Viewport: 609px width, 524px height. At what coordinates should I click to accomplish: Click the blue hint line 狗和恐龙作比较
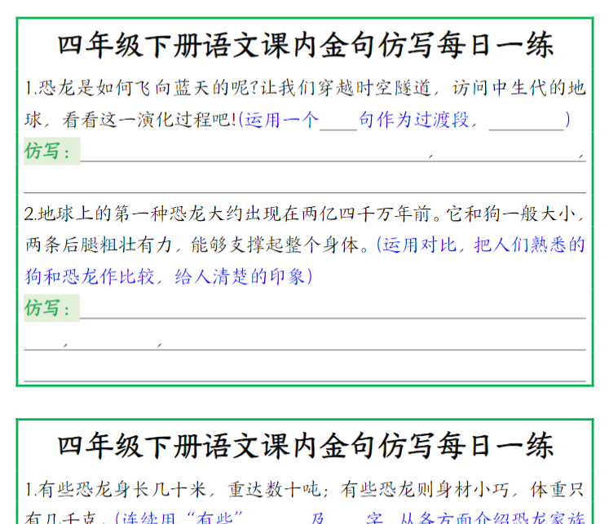[x=169, y=276]
